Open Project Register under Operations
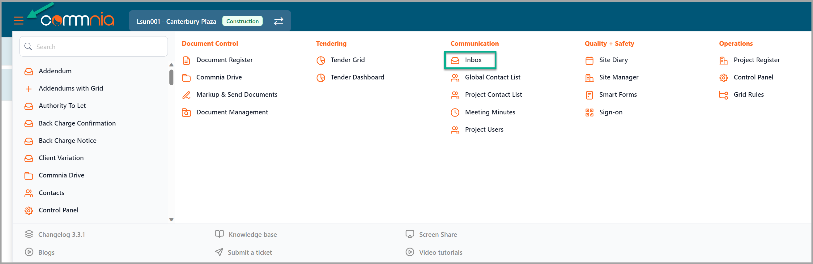Screen dimensions: 813x264 [756, 60]
